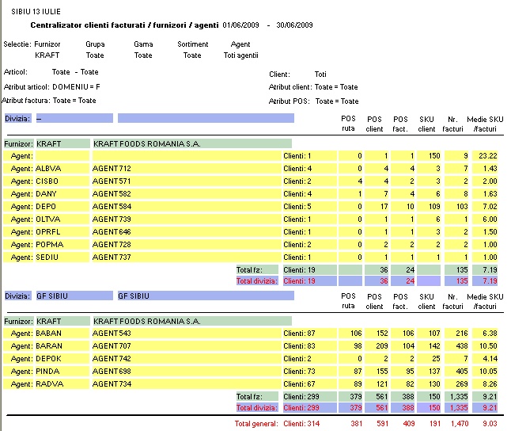Click AGENT 571 in CISBO row
The image size is (511, 431).
pyautogui.click(x=187, y=181)
